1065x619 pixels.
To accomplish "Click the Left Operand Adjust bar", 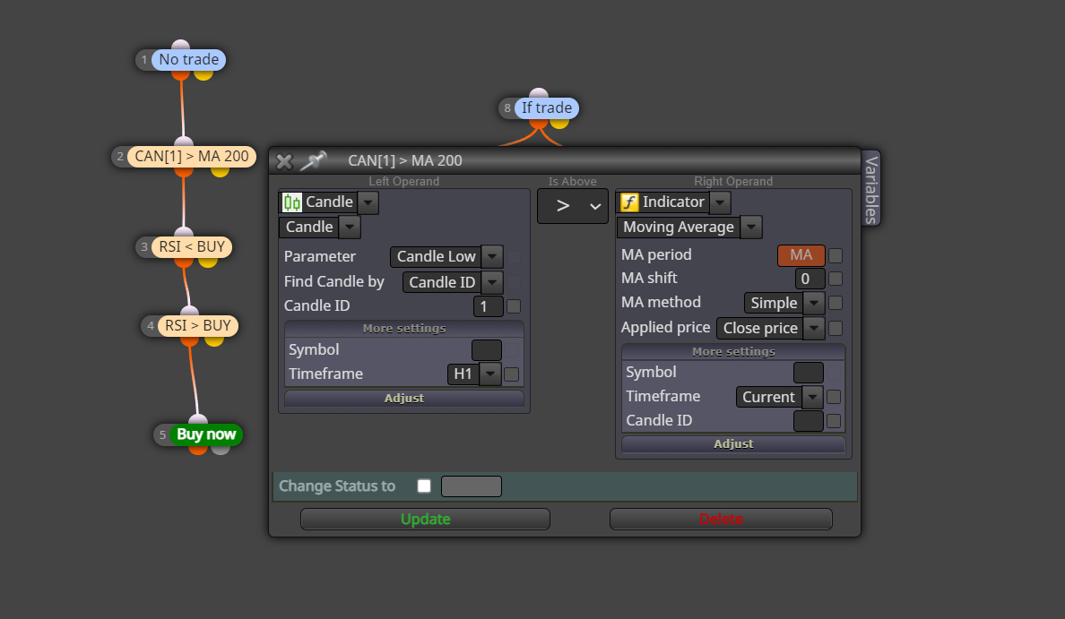I will pyautogui.click(x=404, y=399).
